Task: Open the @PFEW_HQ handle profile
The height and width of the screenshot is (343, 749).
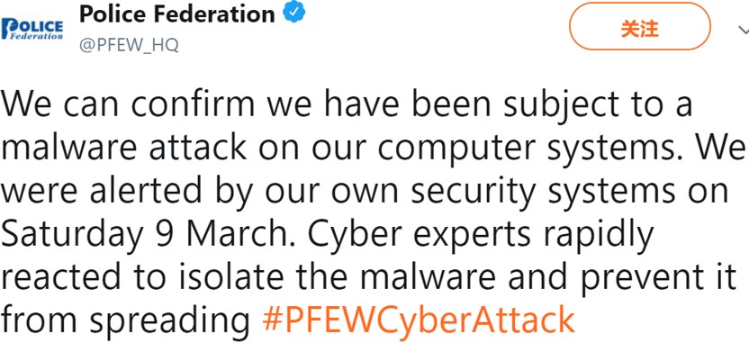Action: [x=129, y=46]
